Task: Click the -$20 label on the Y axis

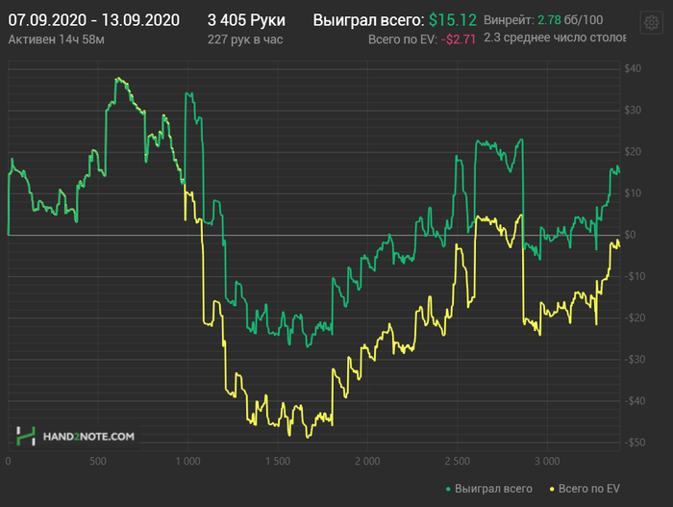Action: [635, 317]
